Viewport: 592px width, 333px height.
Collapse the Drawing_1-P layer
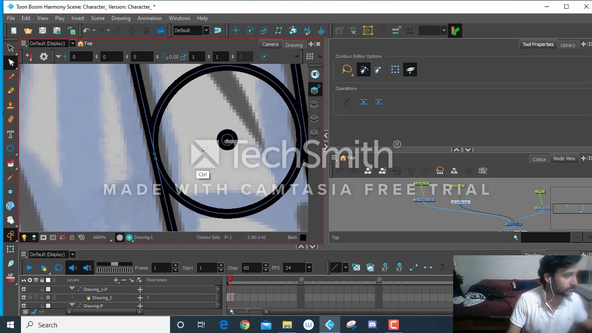pos(72,289)
